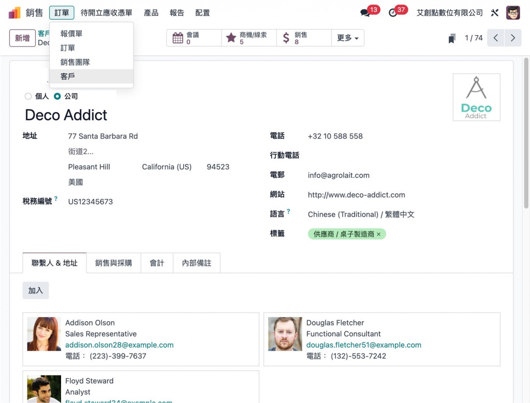Open the user avatar menu
This screenshot has width=530, height=403.
[513, 13]
